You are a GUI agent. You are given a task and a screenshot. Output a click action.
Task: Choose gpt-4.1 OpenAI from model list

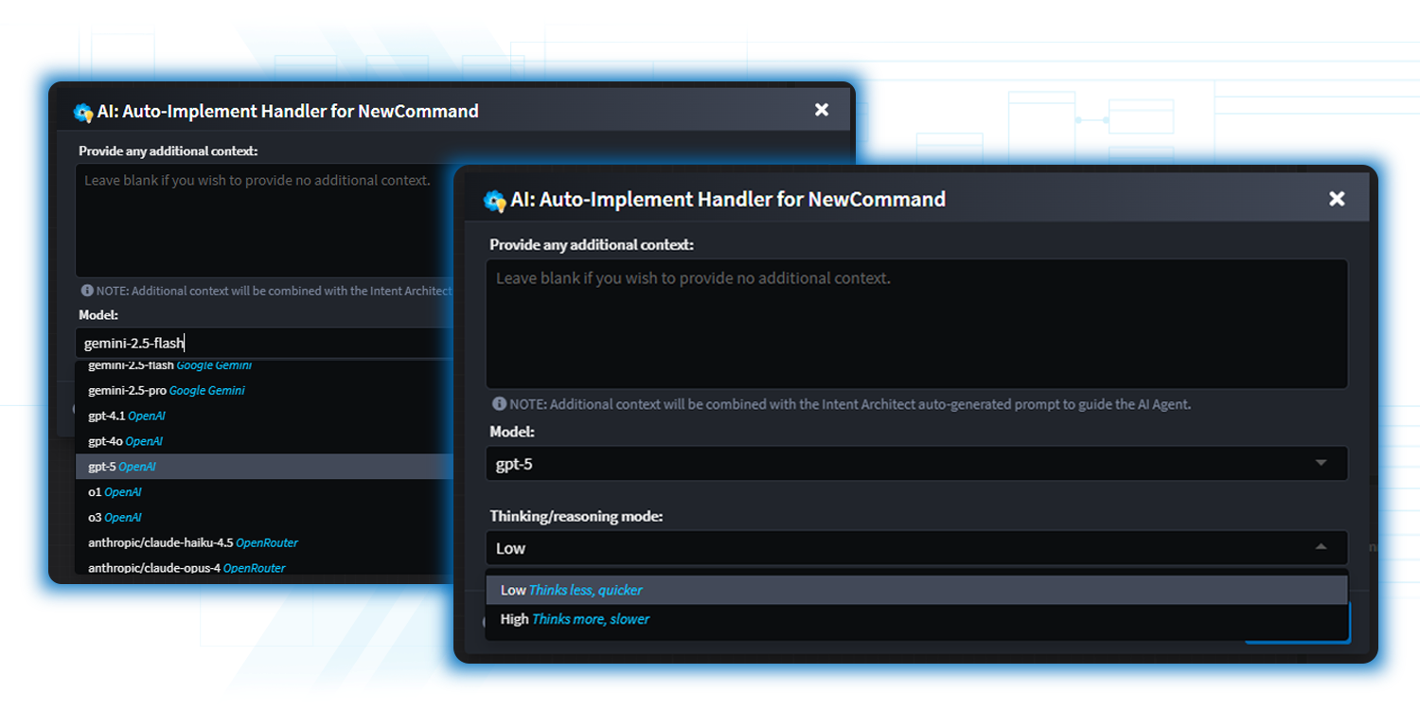(264, 416)
